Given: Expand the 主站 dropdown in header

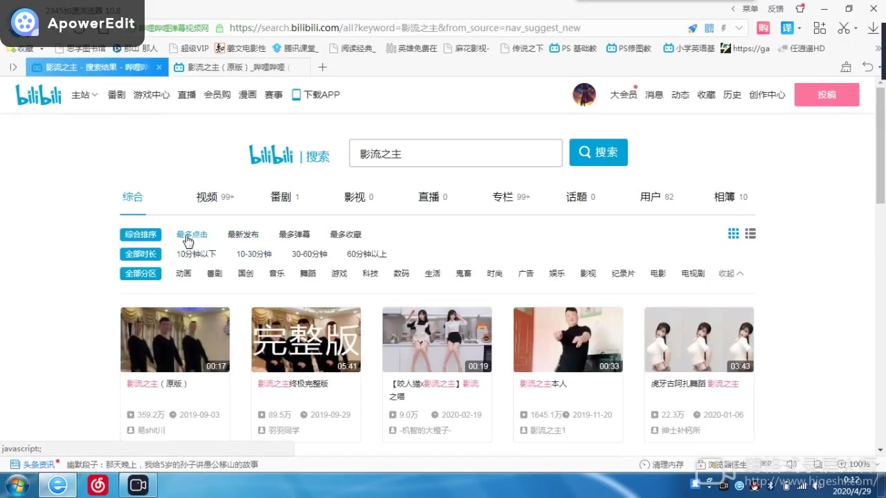Looking at the screenshot, I should 84,95.
